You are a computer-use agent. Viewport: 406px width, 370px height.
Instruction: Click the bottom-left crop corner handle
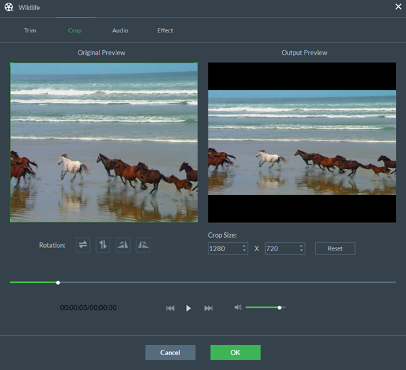pos(11,221)
